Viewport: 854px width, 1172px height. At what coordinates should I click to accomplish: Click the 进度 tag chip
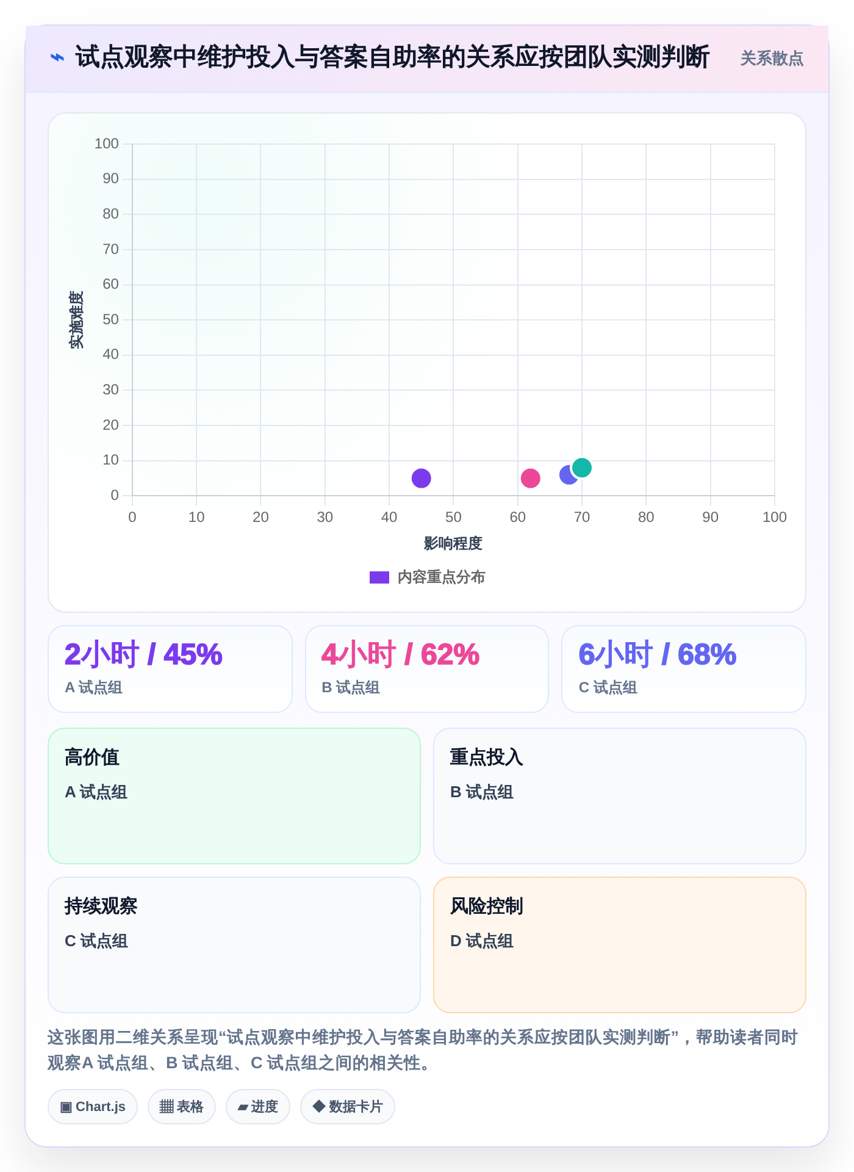tap(258, 1107)
